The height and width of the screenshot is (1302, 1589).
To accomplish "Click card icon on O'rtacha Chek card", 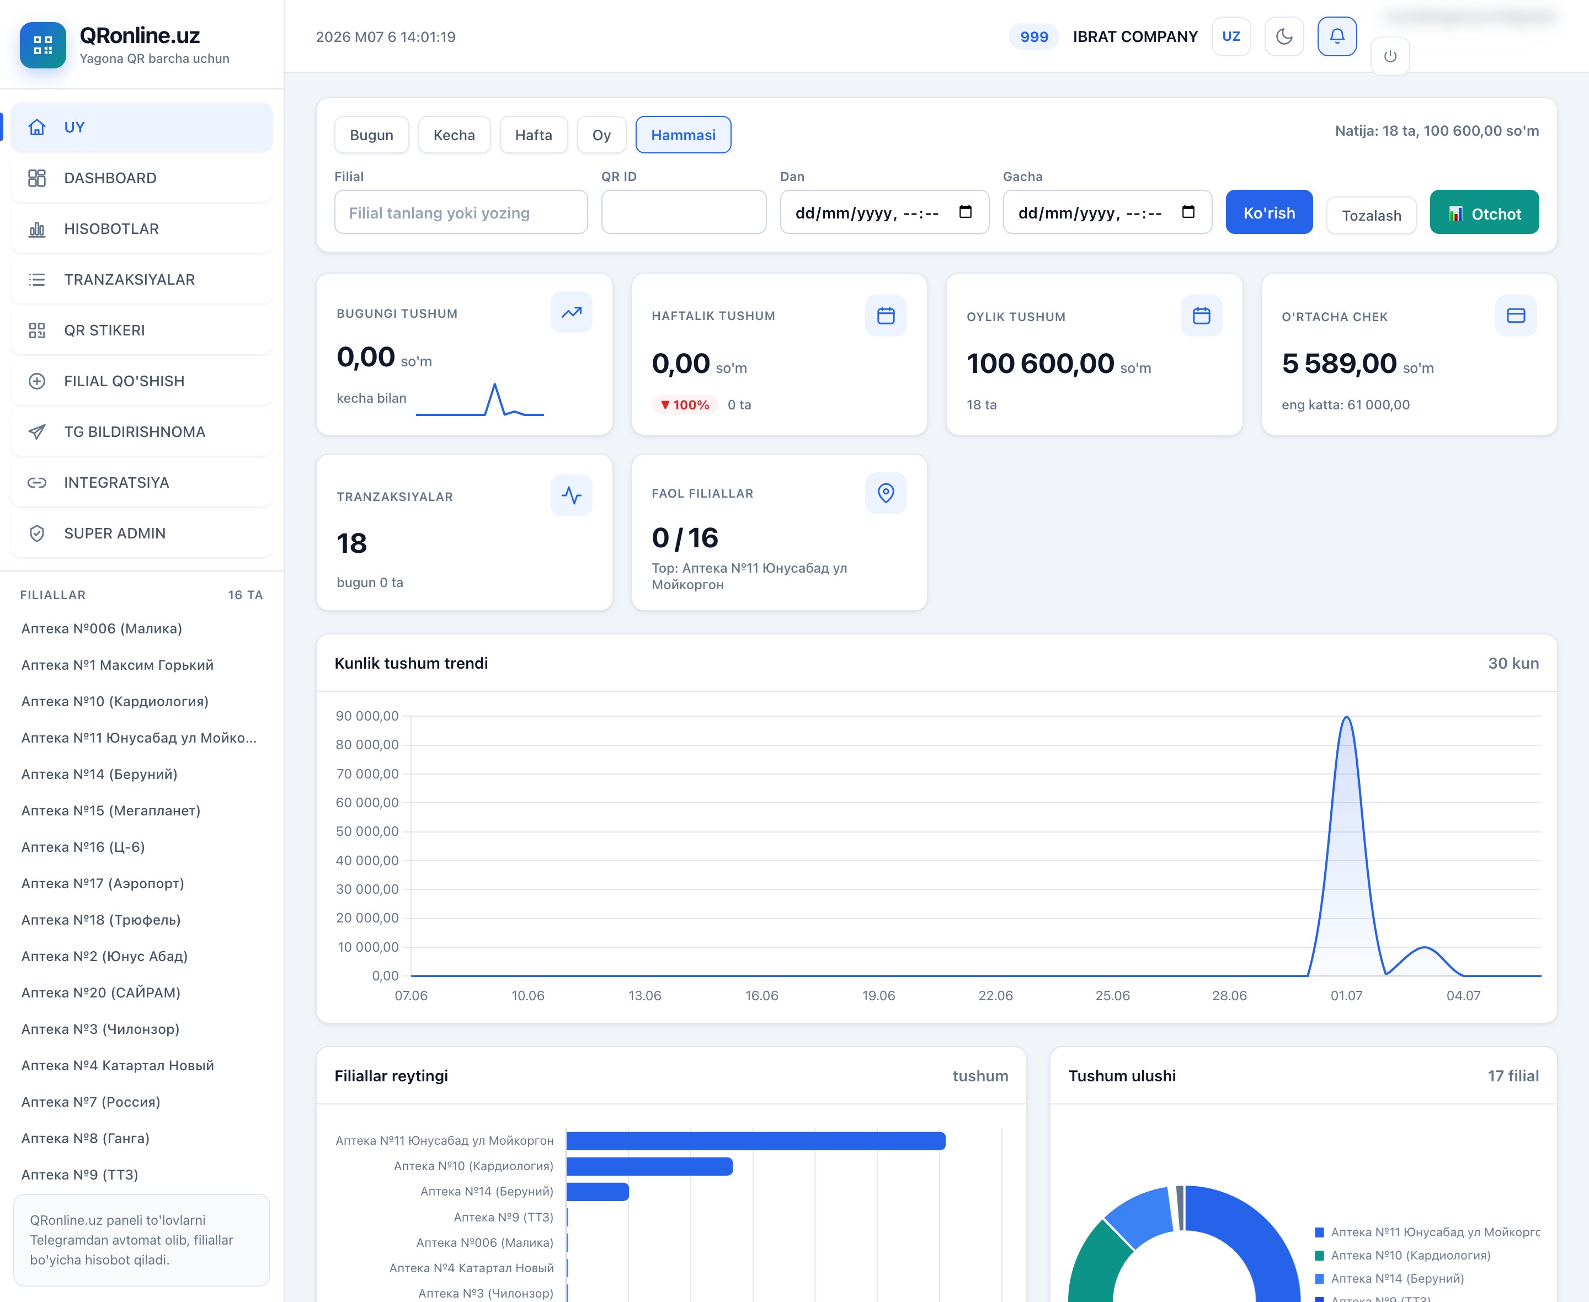I will (x=1516, y=315).
